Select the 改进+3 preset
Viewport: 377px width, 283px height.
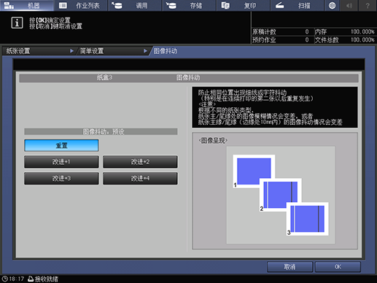61,179
